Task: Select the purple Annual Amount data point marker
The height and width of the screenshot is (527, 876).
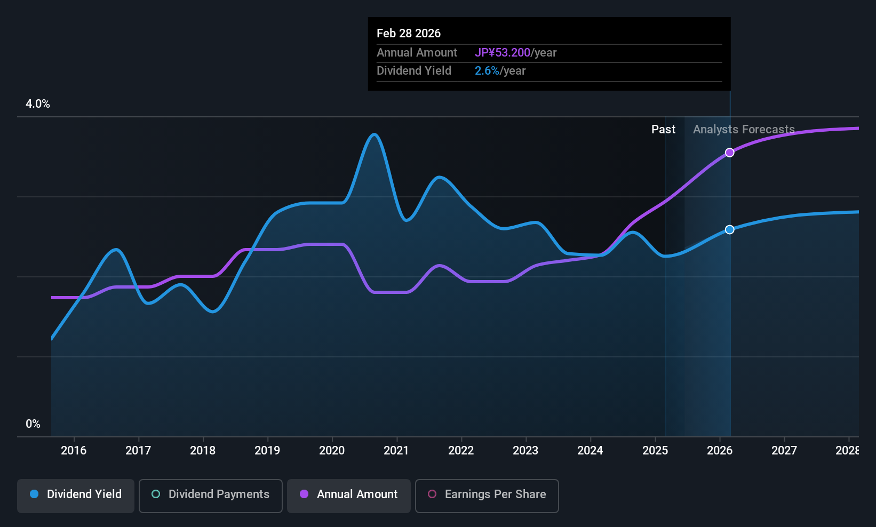Action: click(x=729, y=153)
